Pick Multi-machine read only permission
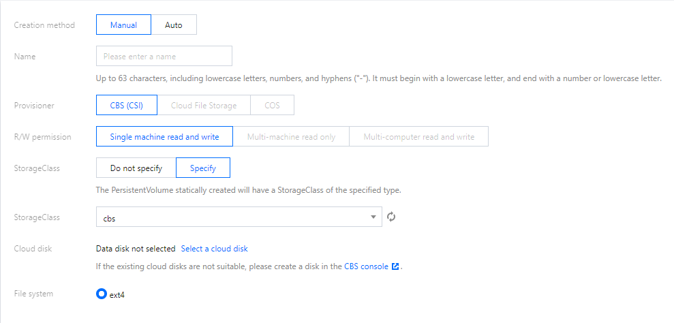Screen dimensions: 674x323 291,137
